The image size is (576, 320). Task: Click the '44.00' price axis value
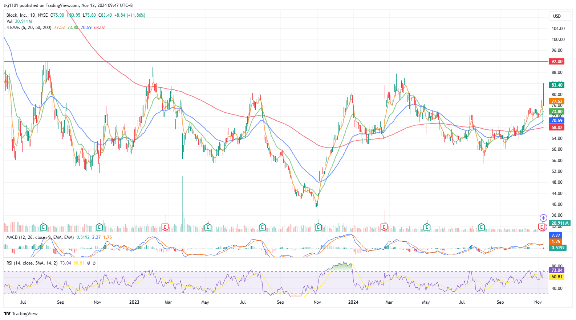pos(557,194)
